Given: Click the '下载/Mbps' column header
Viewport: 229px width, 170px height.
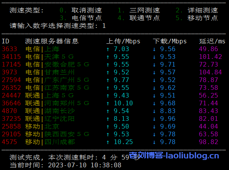Looking at the screenshot, I should coord(170,41).
